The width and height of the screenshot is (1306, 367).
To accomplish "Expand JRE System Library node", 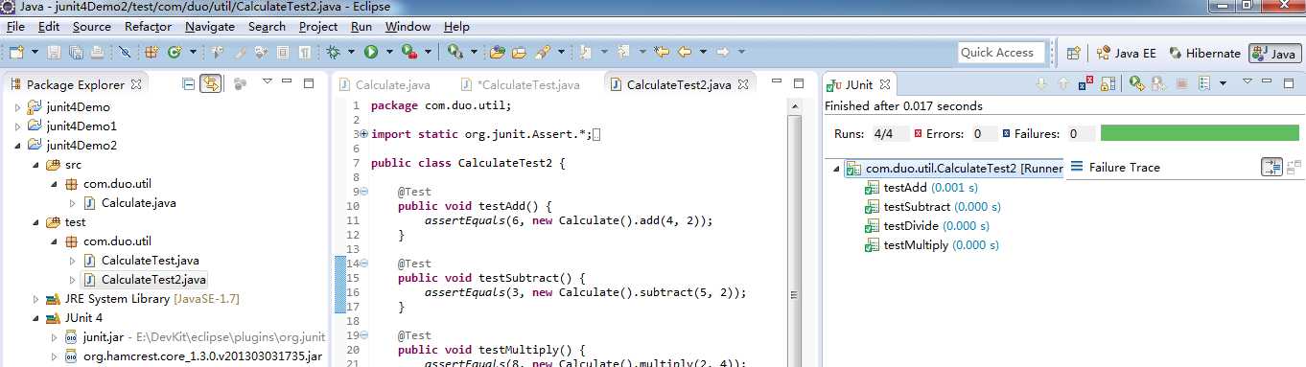I will pyautogui.click(x=36, y=299).
